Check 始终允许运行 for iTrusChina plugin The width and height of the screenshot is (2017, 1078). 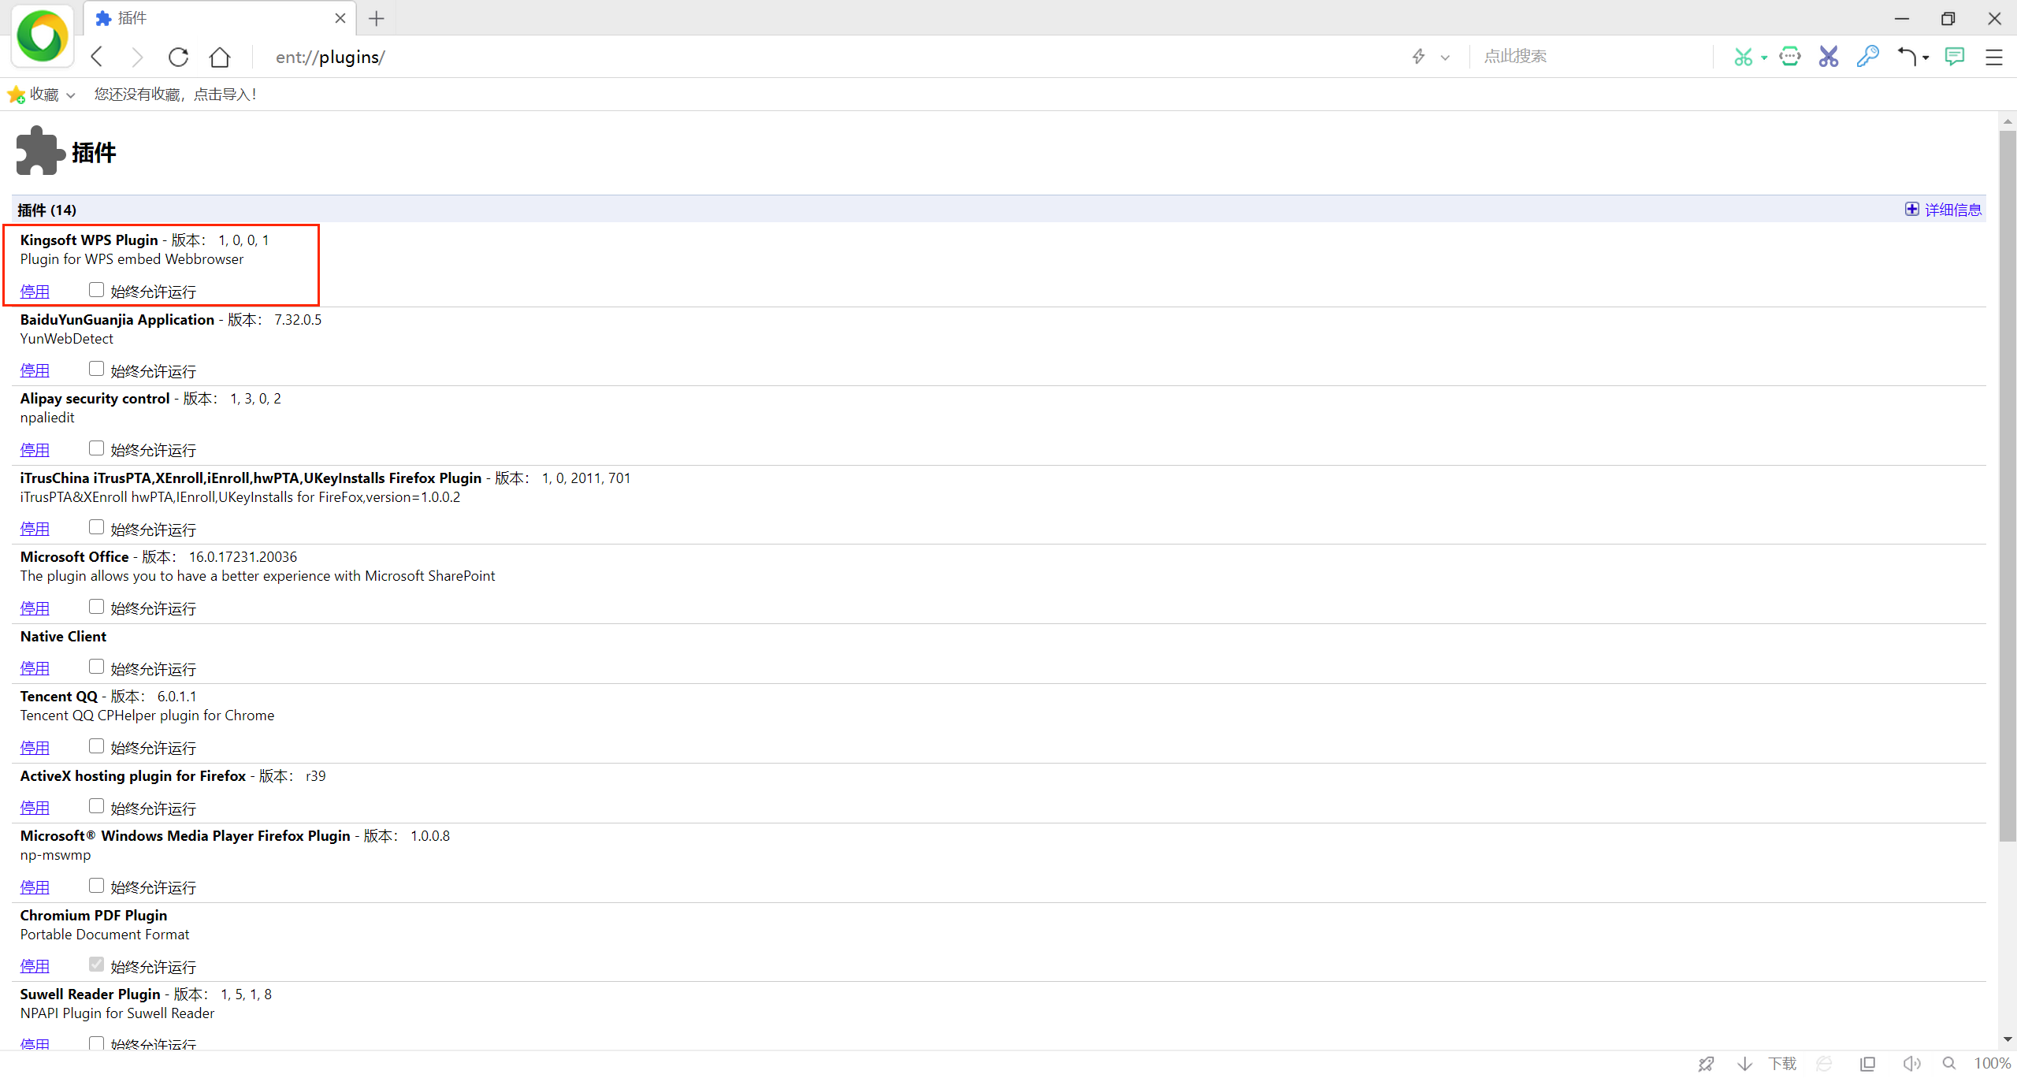(x=96, y=527)
